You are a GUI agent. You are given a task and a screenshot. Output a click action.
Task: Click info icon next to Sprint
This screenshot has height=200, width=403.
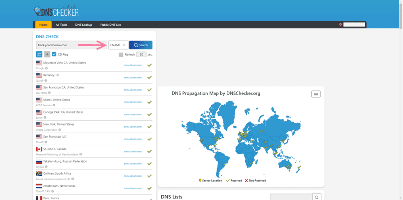click(45, 118)
